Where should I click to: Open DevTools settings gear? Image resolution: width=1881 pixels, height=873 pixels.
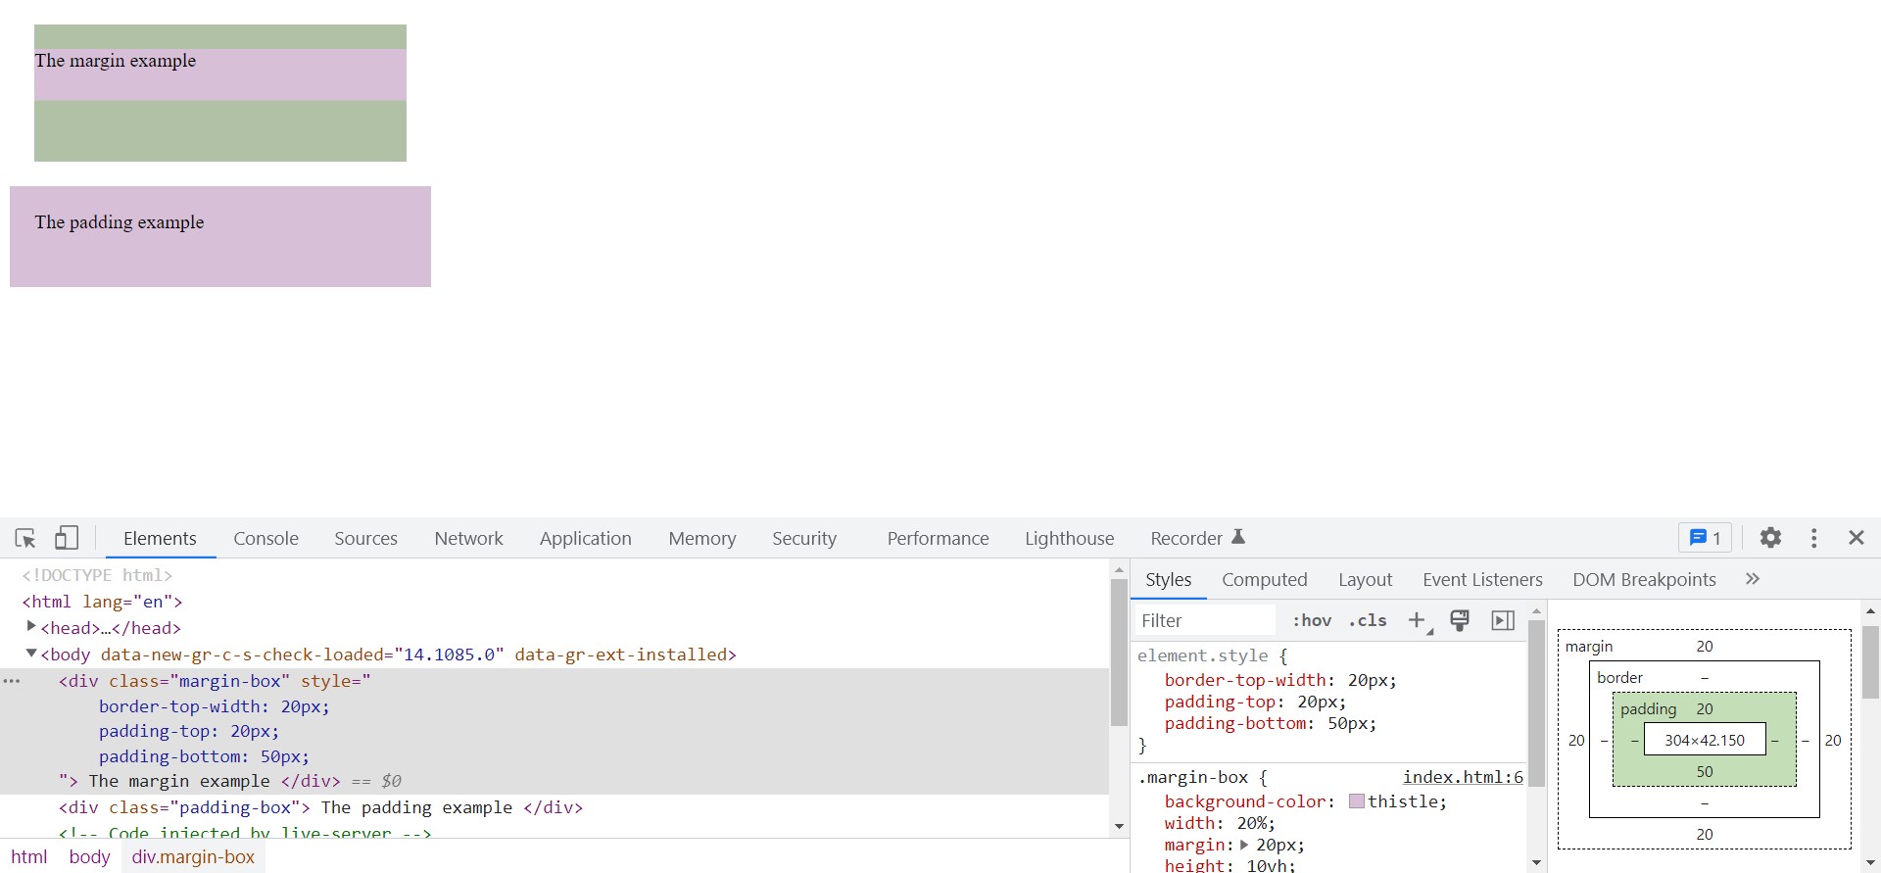click(1770, 537)
